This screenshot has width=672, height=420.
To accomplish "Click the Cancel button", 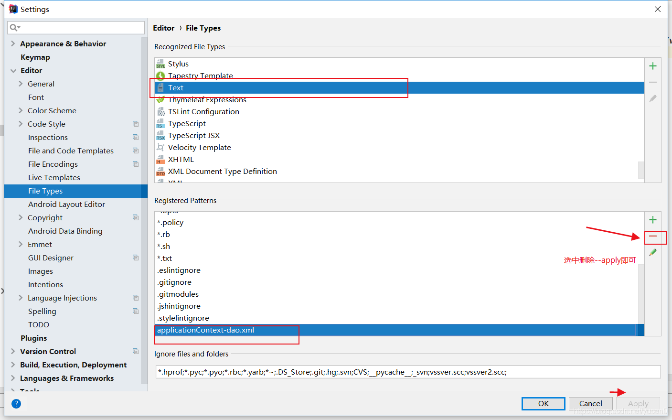I will (591, 404).
